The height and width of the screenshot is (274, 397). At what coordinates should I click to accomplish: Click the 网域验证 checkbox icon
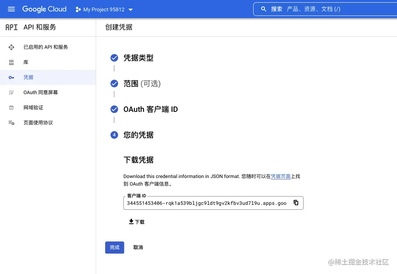[x=11, y=108]
